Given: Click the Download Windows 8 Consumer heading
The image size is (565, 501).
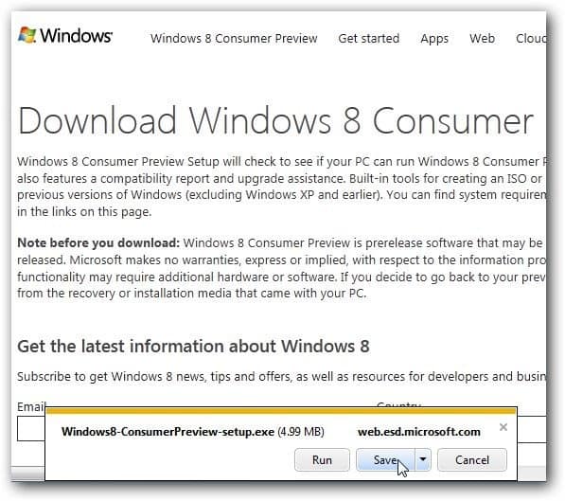Looking at the screenshot, I should (275, 120).
